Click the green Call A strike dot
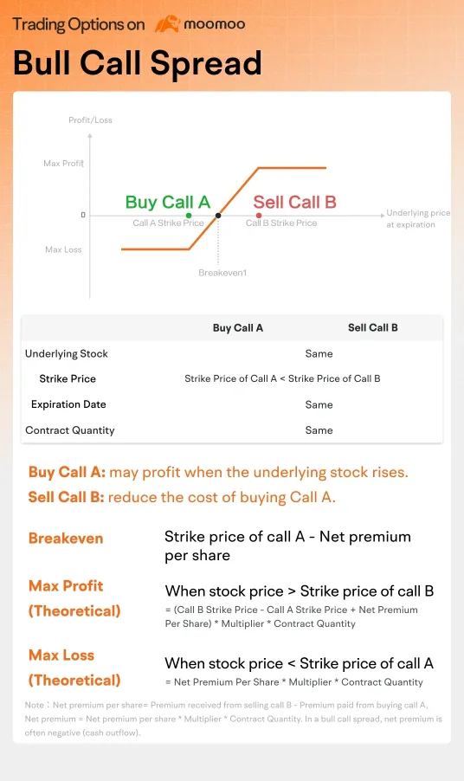The height and width of the screenshot is (781, 464). [x=189, y=216]
